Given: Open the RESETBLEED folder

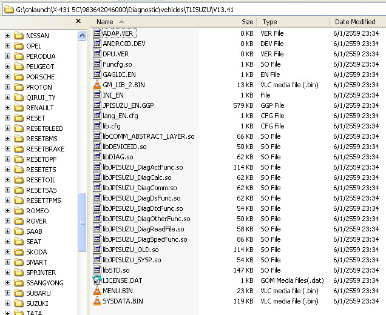Looking at the screenshot, I should [44, 128].
